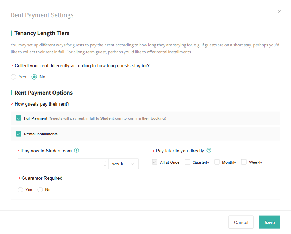Enable Weekly installment payments
The width and height of the screenshot is (291, 234).
(x=243, y=162)
